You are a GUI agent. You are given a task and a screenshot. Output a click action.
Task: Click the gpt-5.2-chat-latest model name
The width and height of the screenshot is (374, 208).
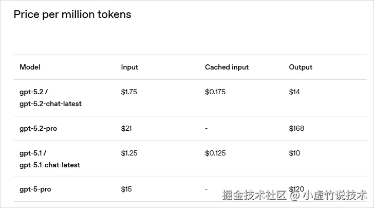click(50, 103)
